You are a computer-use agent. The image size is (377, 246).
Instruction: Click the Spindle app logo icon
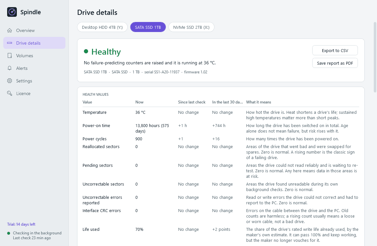point(12,12)
